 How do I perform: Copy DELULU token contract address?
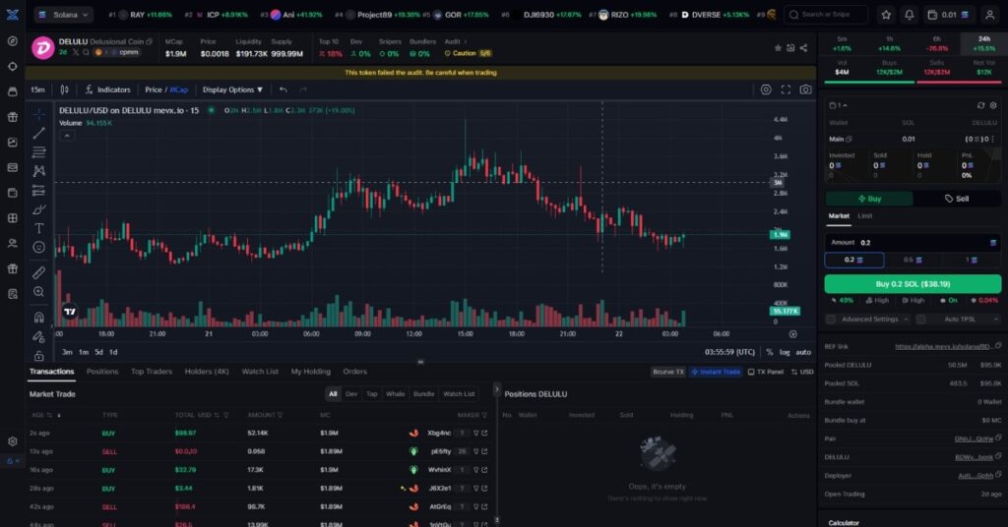point(150,41)
